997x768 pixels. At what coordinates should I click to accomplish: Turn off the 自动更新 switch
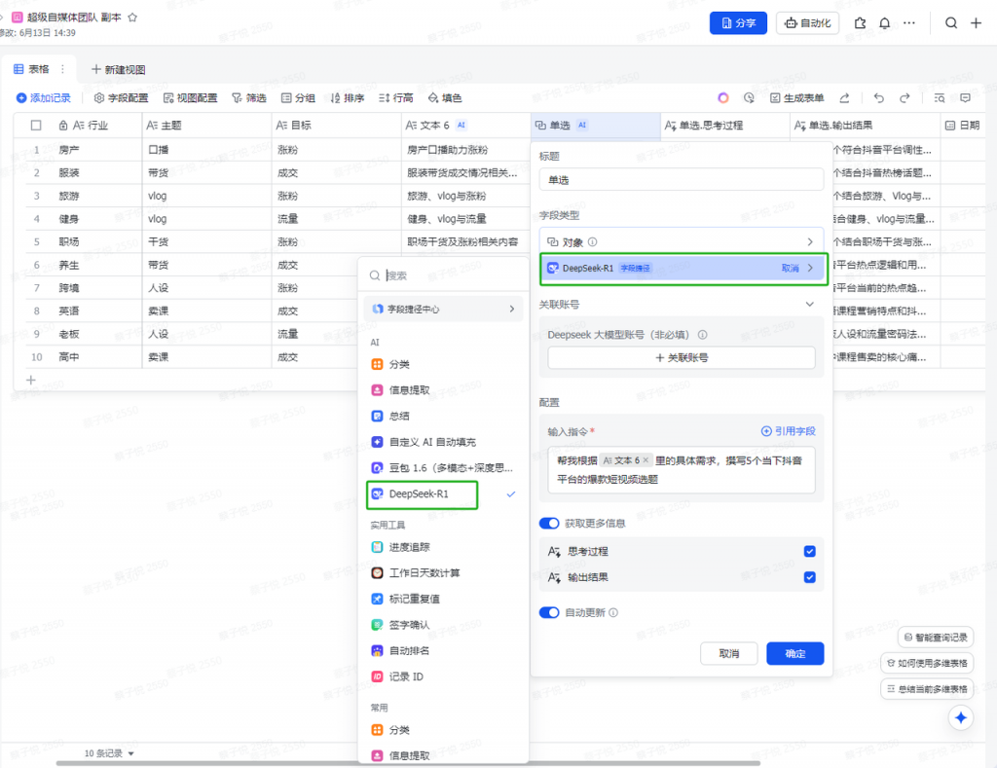click(549, 613)
